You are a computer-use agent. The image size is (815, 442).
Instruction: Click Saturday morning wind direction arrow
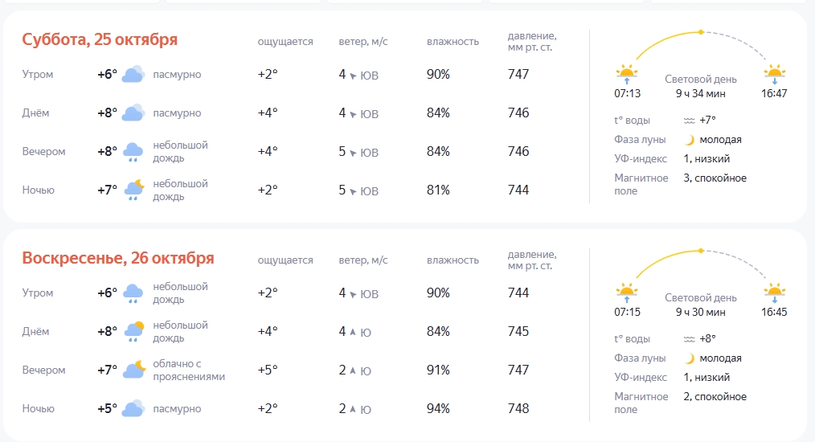tap(354, 76)
